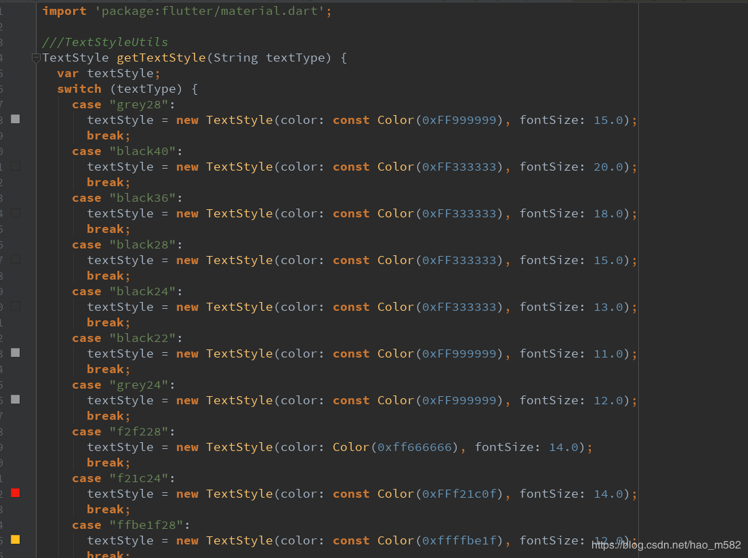Click the gutter color swatch for black24 style
Viewport: 748px width, 558px height.
(x=16, y=306)
